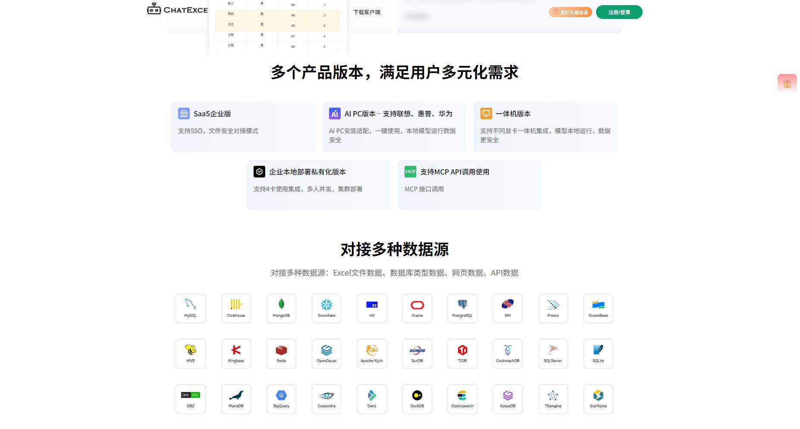Click the 企业本地部署私有化版本 card
This screenshot has width=800, height=429.
[319, 184]
